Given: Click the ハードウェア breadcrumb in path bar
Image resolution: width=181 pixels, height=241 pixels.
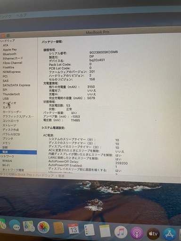Looking at the screenshot, I should (x=45, y=176).
